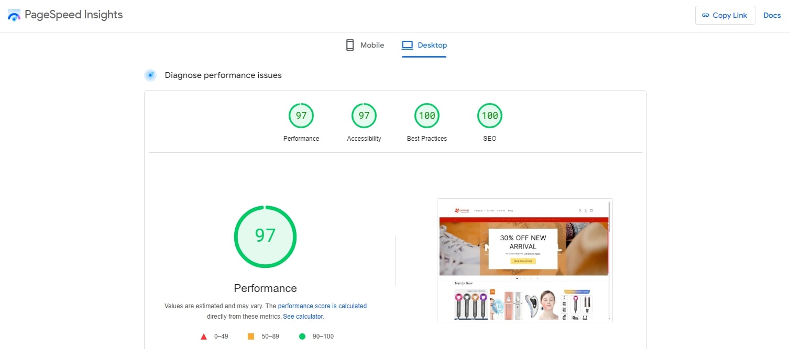Open the Docs link
The width and height of the screenshot is (790, 349).
tap(772, 15)
